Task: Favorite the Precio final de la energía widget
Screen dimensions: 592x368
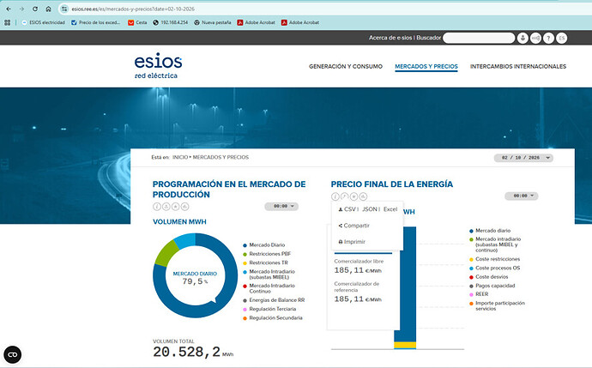Action: point(353,196)
